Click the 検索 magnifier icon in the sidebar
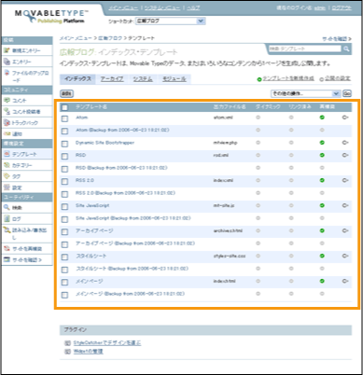Viewport: 363px width, 375px height. point(7,207)
